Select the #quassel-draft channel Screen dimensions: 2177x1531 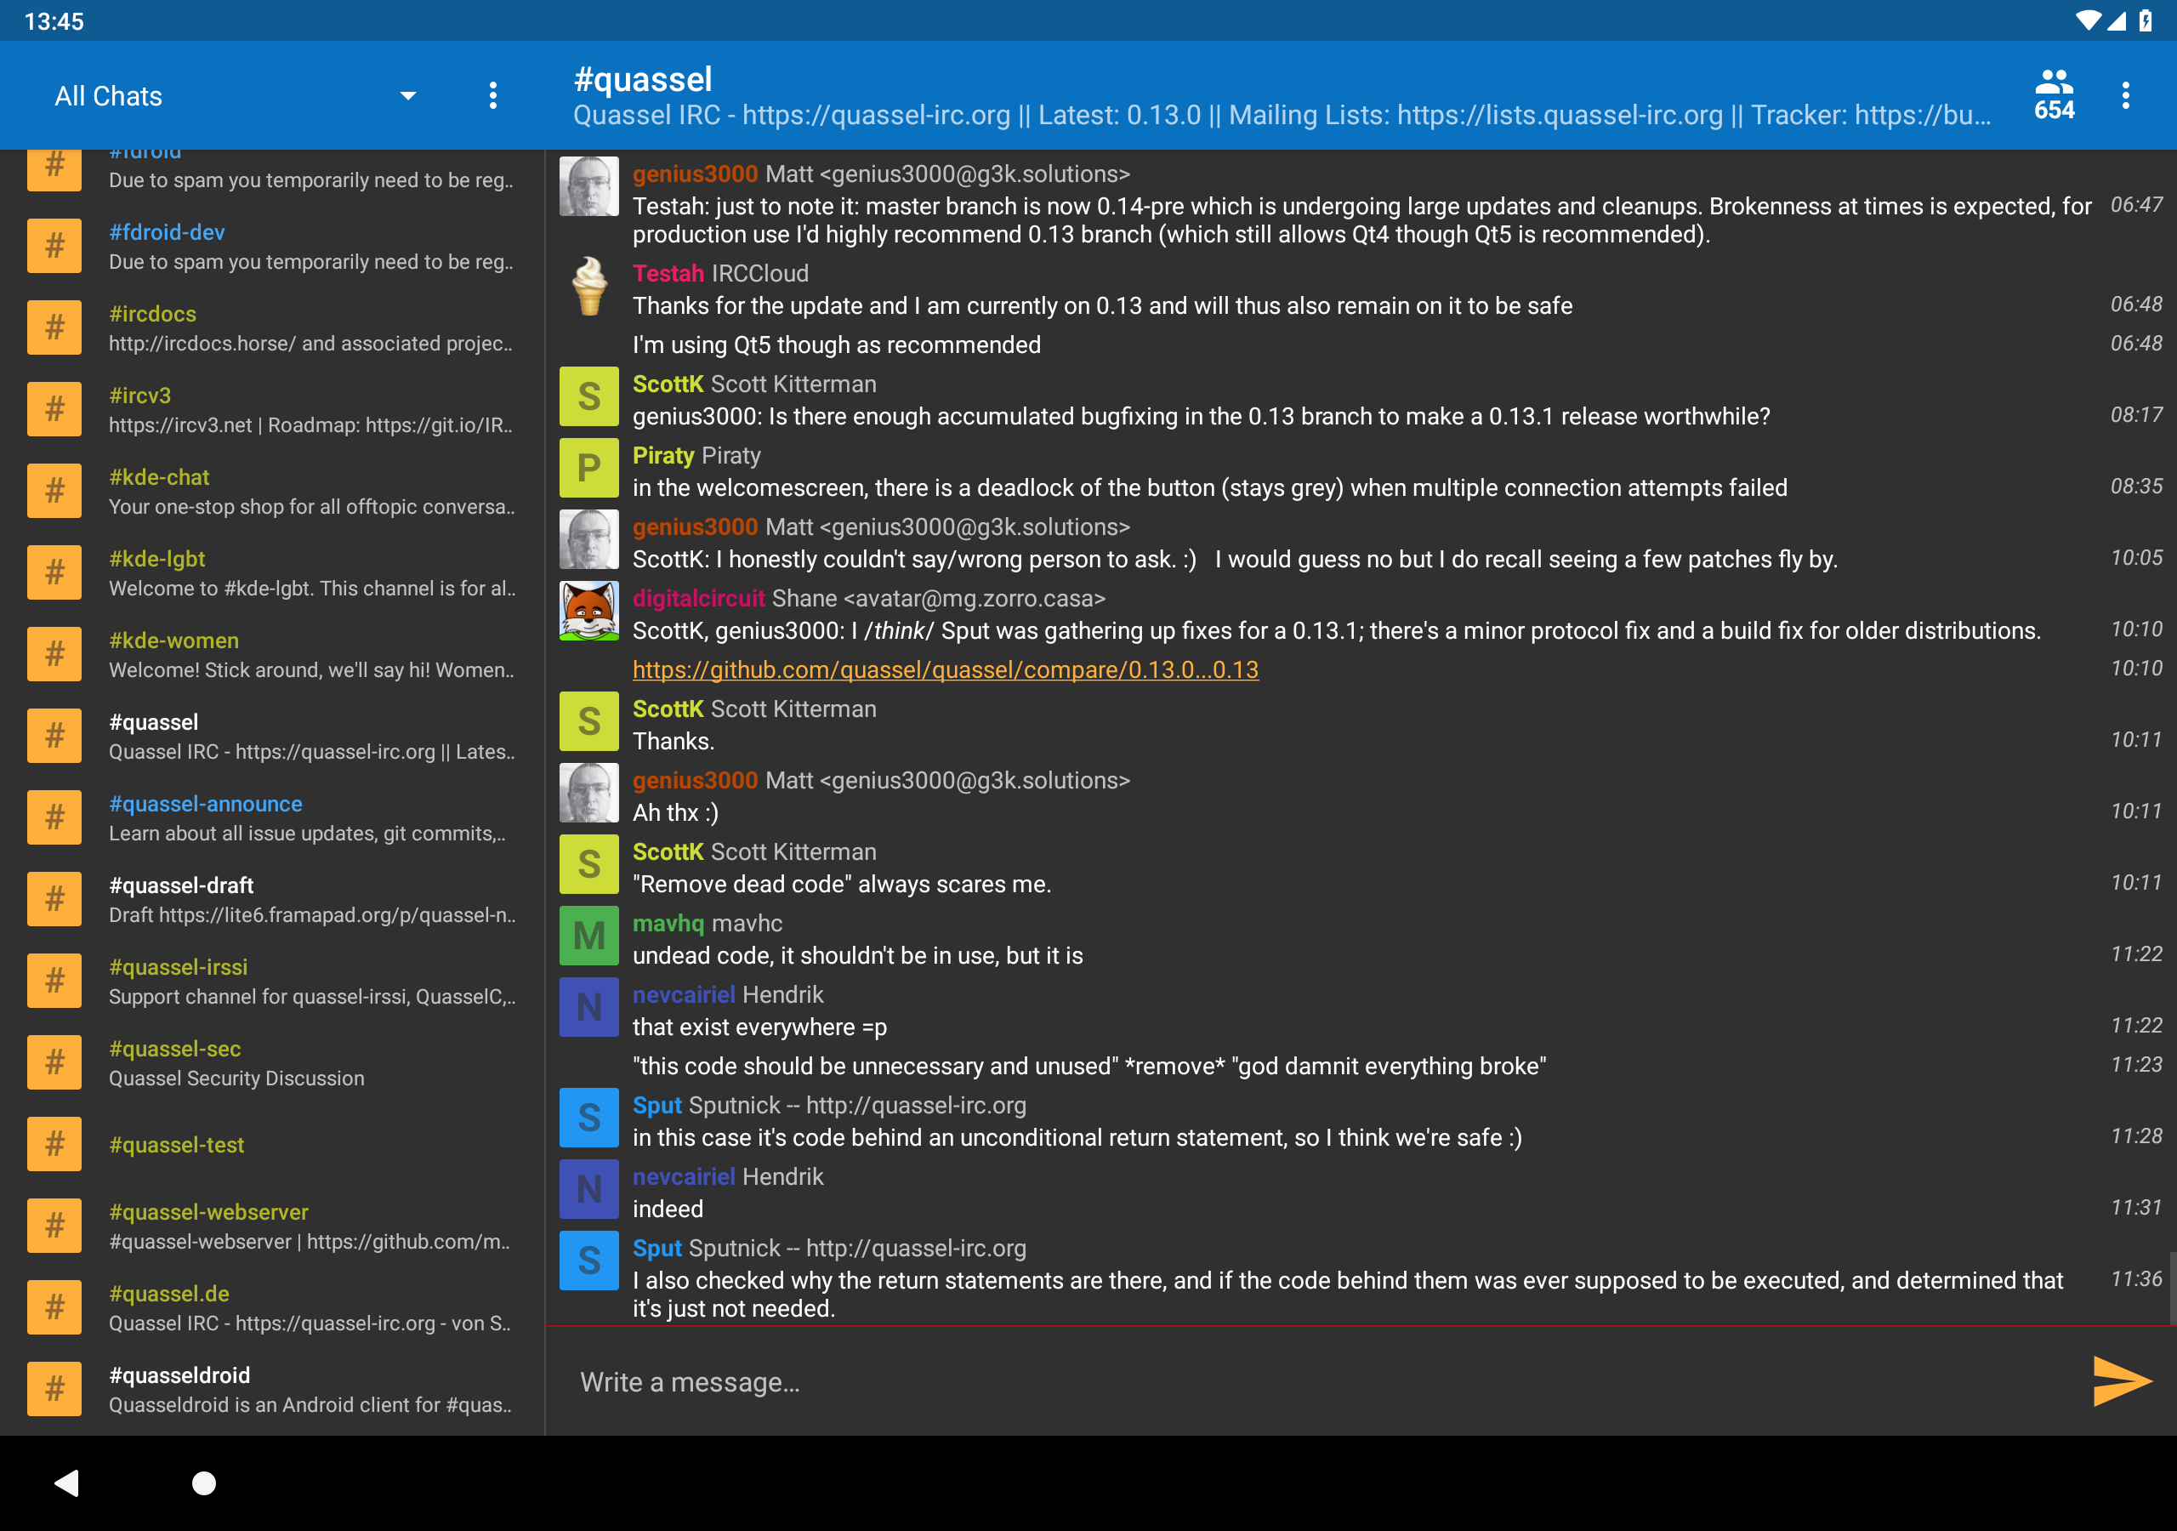tap(272, 899)
